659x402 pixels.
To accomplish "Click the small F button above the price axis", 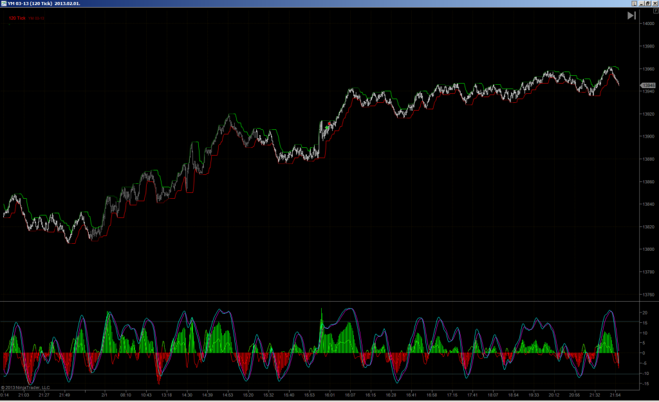I will 656,11.
